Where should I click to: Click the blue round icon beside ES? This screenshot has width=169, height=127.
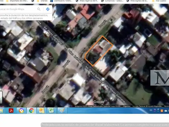point(155,110)
